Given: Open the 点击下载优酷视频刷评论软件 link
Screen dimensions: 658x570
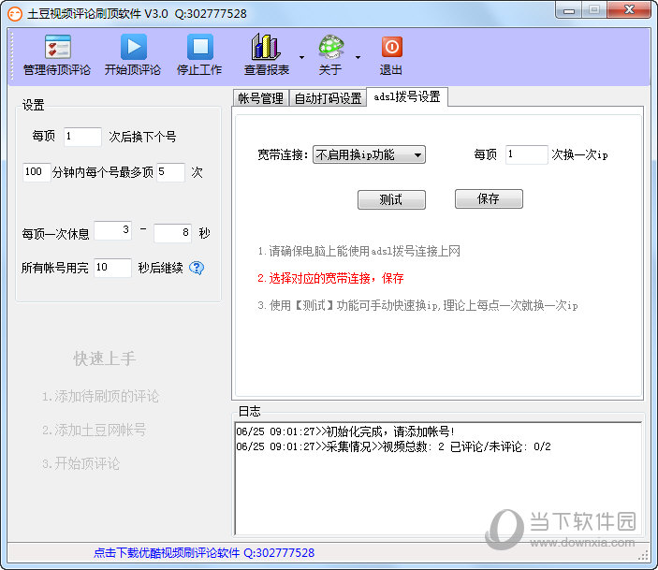Looking at the screenshot, I should click(x=204, y=553).
